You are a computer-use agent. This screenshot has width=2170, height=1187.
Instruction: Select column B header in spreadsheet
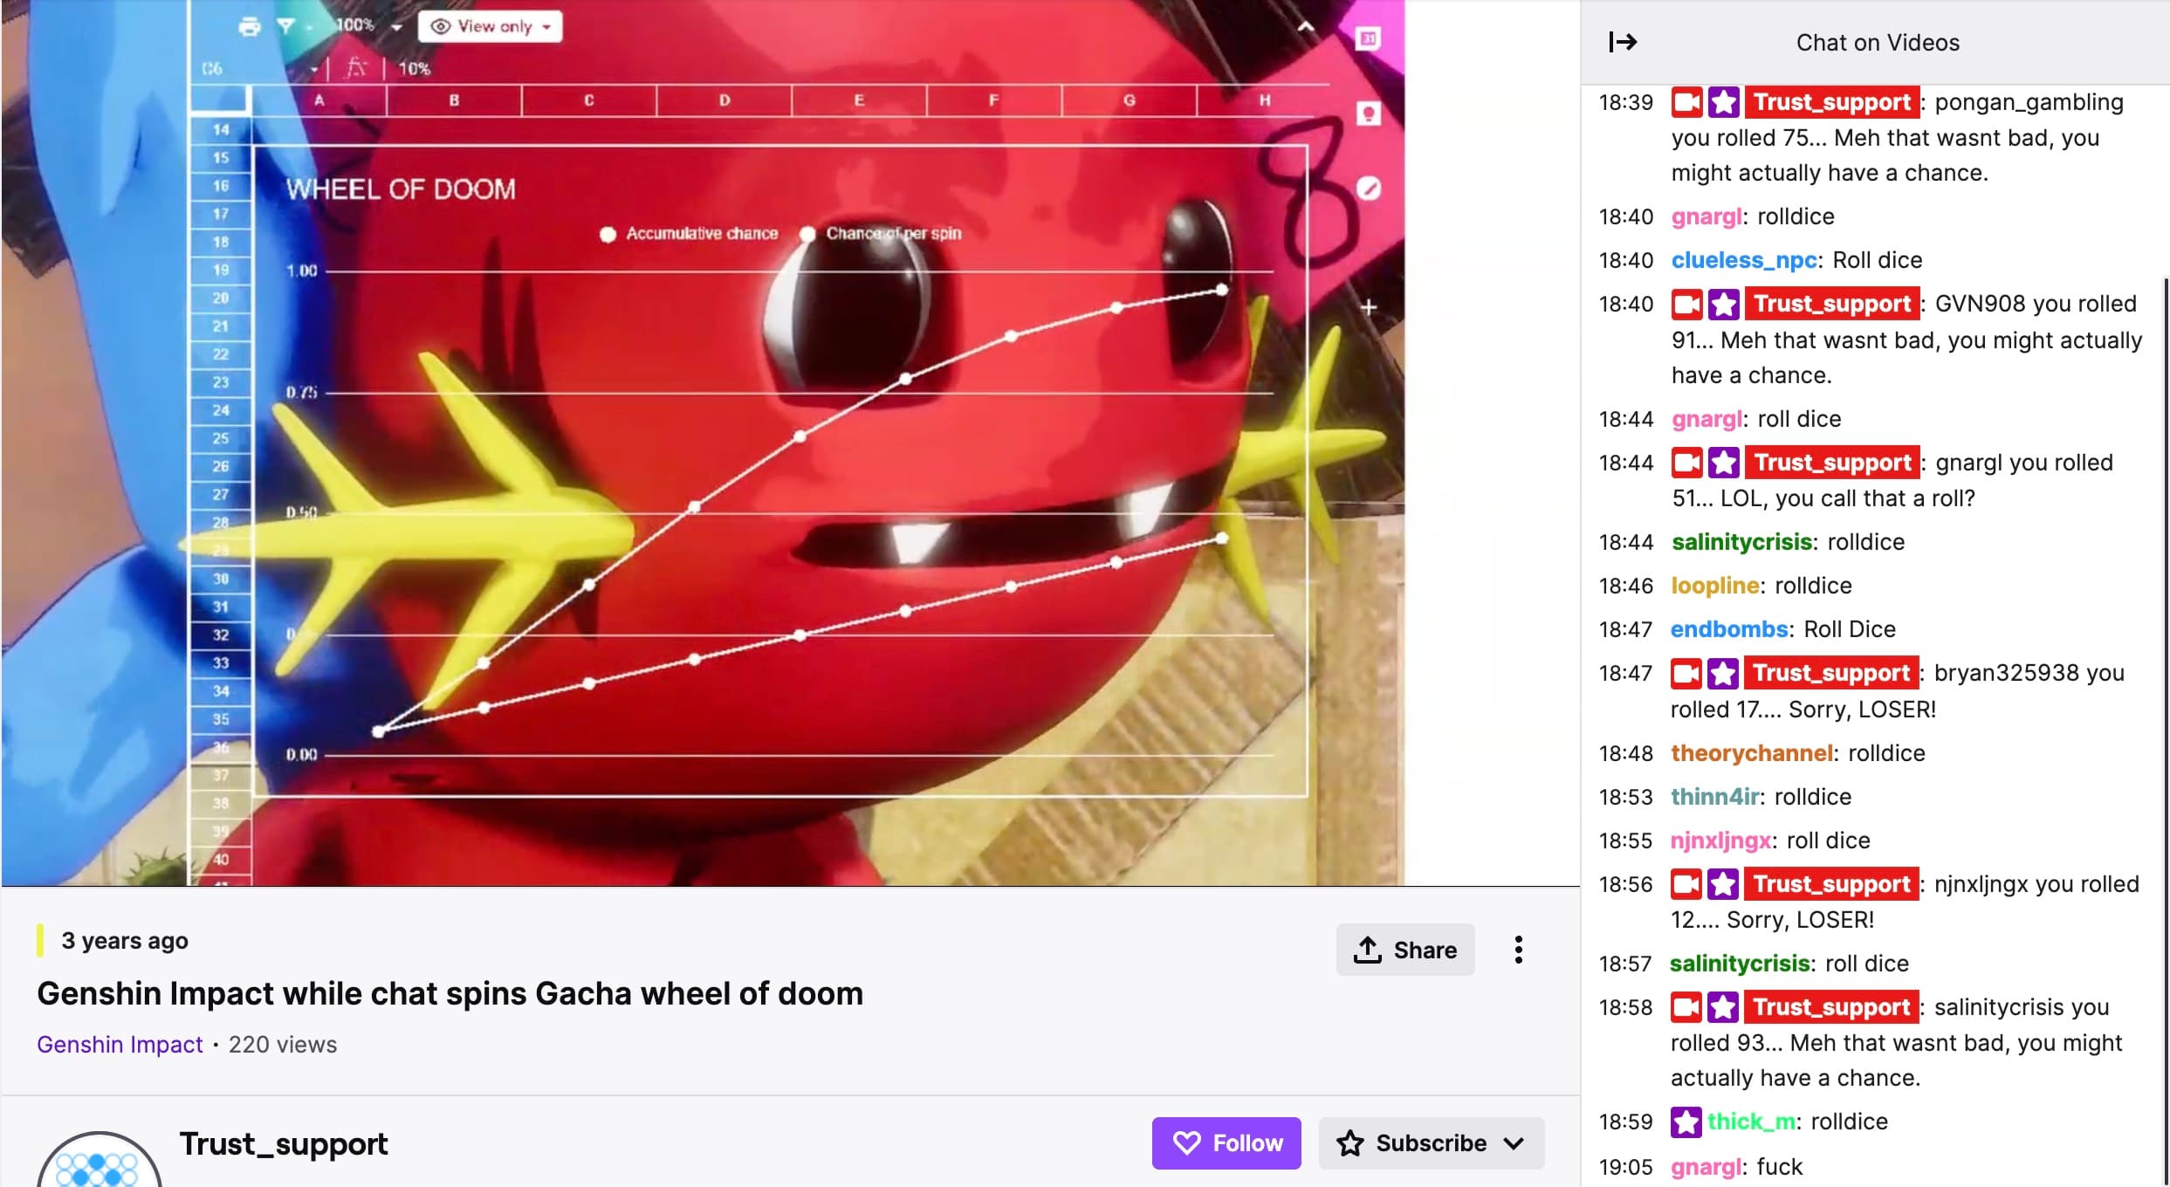pyautogui.click(x=454, y=100)
